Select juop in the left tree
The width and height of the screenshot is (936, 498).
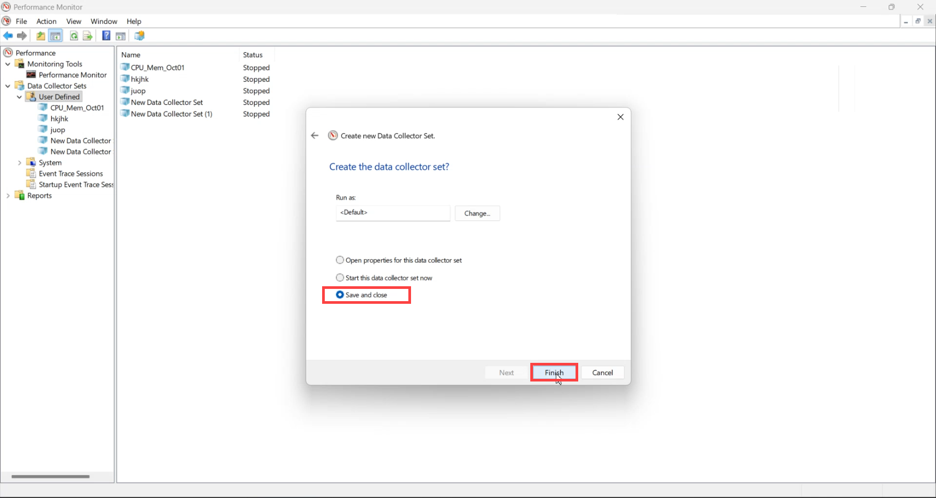[58, 130]
